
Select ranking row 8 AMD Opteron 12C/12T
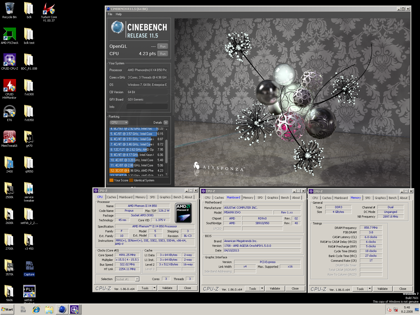pyautogui.click(x=136, y=150)
